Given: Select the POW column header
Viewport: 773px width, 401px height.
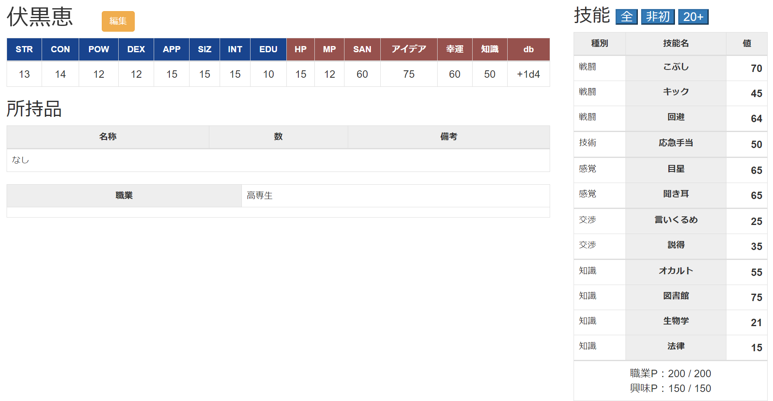Looking at the screenshot, I should (99, 49).
